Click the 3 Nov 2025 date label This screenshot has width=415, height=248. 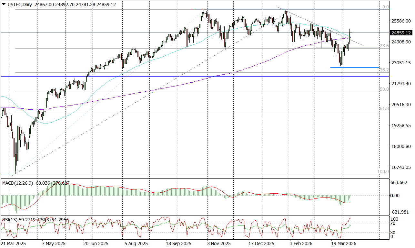219,243
